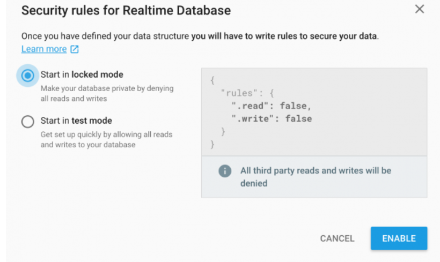The height and width of the screenshot is (262, 440).
Task: Click the 'Get set up quickly' description
Action: tap(106, 139)
